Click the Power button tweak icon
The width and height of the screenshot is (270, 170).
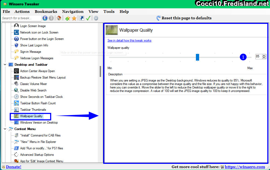pyautogui.click(x=16, y=39)
